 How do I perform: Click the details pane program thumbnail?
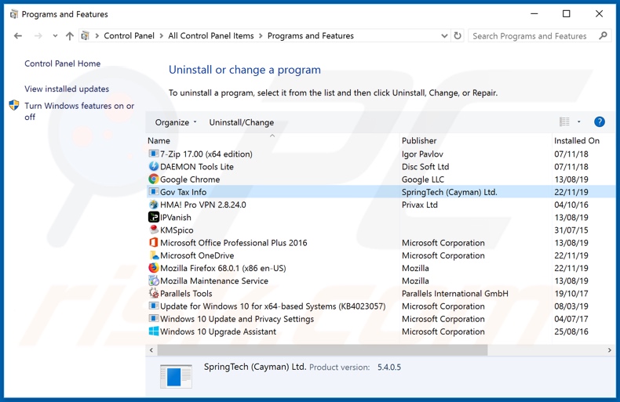[176, 376]
